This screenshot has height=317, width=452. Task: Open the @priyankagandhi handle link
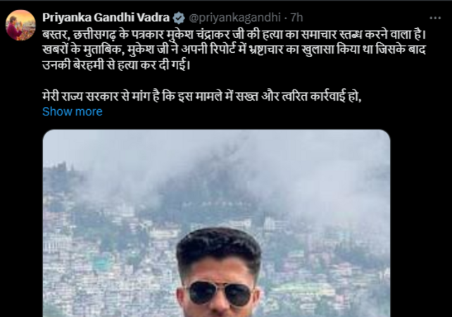(x=234, y=18)
